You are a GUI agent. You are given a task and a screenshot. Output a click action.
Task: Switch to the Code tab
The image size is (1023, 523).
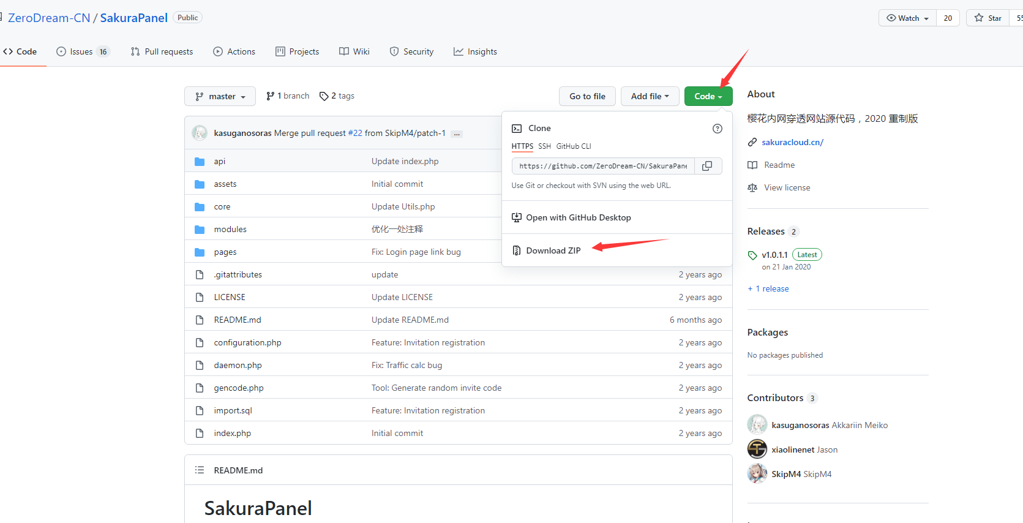20,52
